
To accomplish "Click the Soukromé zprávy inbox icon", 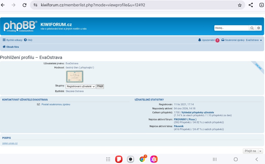I will 223,40.
